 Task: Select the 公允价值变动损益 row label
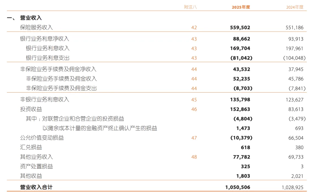(x=42, y=138)
